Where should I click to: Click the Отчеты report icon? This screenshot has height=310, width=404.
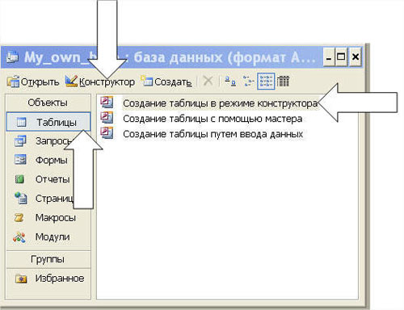click(x=19, y=179)
